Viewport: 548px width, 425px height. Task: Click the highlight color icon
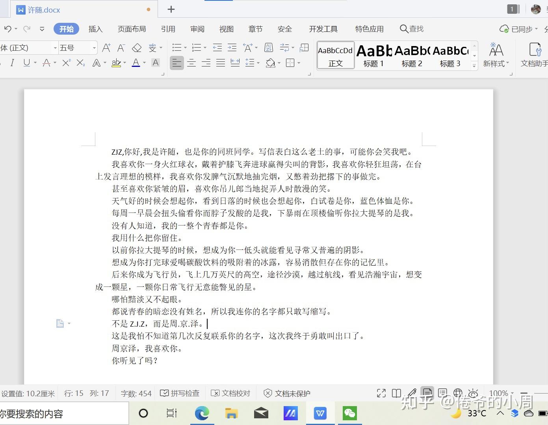coord(116,63)
